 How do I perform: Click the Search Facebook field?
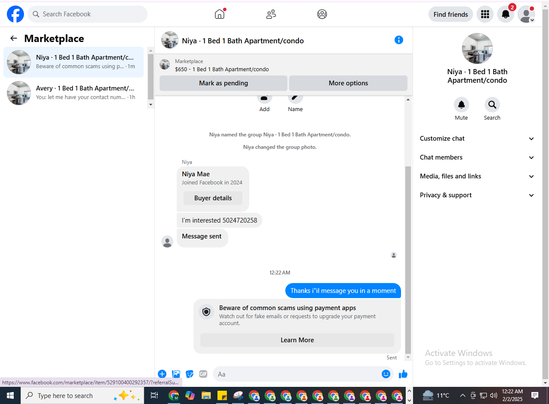(87, 14)
